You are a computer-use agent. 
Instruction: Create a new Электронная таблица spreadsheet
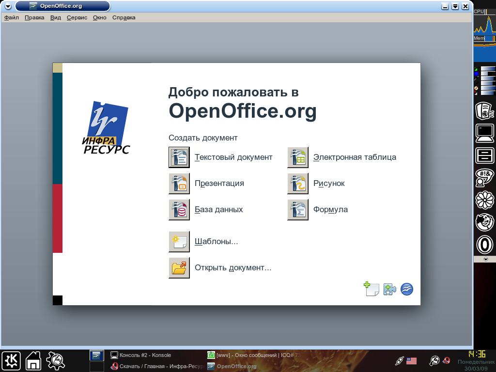tap(297, 157)
